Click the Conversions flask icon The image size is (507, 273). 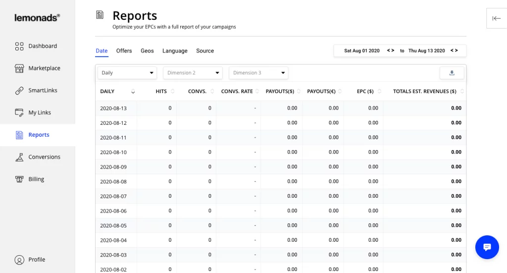tap(19, 157)
